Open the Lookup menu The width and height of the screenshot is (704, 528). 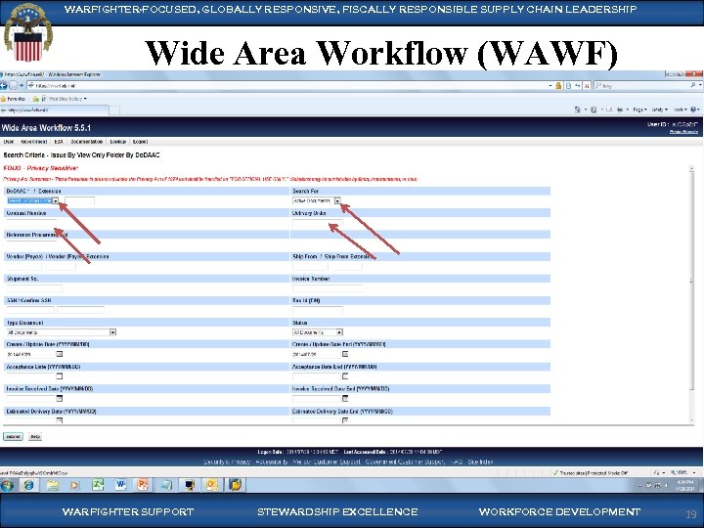point(117,142)
